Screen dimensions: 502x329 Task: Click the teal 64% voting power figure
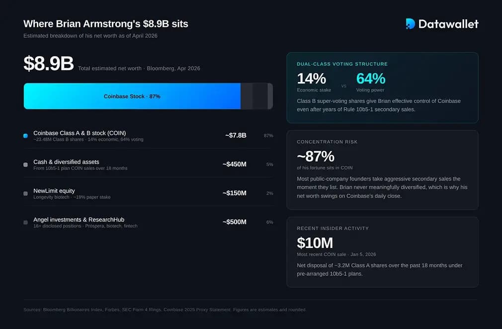click(371, 79)
